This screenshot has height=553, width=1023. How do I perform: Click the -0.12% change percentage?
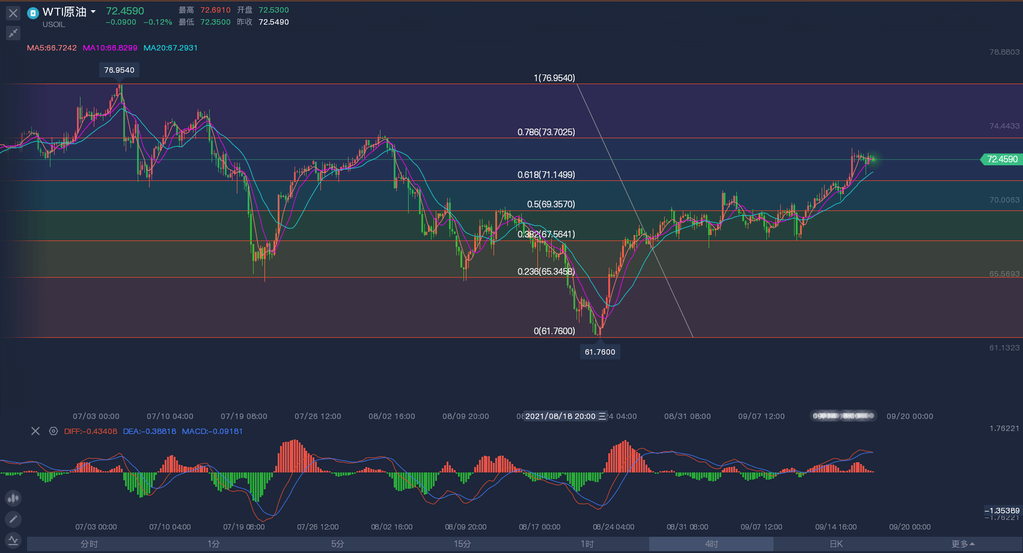pyautogui.click(x=158, y=22)
